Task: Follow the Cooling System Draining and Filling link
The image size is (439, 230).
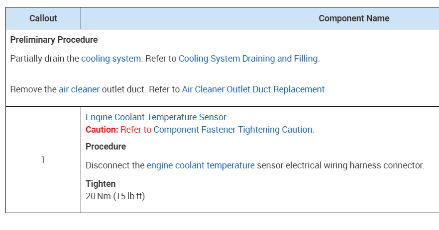Action: pos(248,59)
